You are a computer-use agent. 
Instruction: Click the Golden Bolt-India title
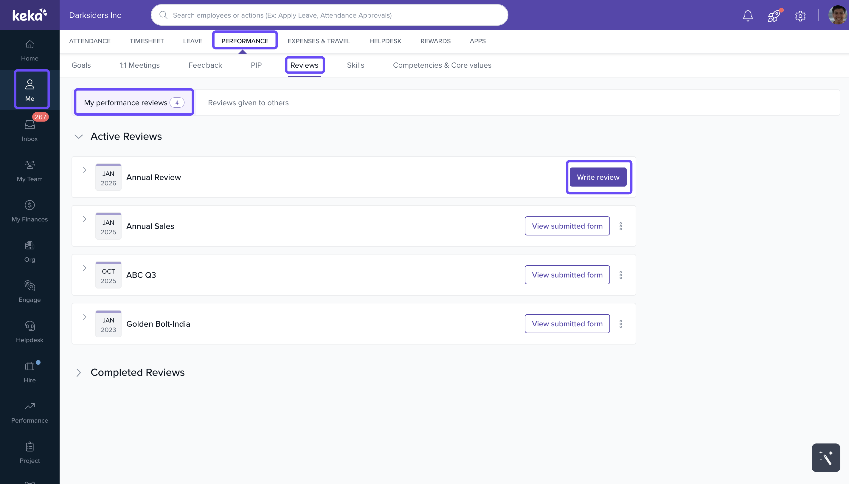(158, 324)
